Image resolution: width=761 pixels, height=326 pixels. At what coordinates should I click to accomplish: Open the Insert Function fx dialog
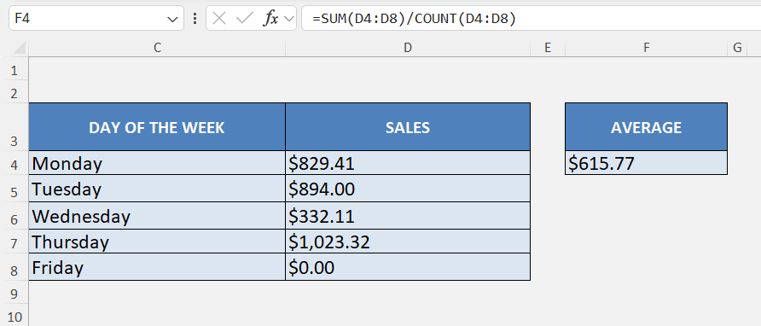click(270, 19)
